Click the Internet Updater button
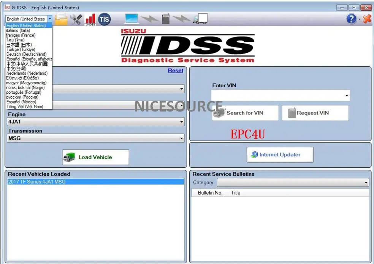Image resolution: width=374 pixels, height=264 pixels. [280, 154]
